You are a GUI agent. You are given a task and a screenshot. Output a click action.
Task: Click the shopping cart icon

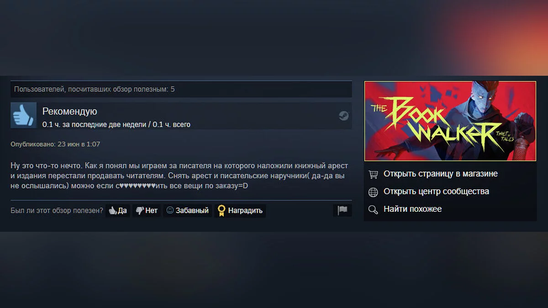tap(373, 174)
